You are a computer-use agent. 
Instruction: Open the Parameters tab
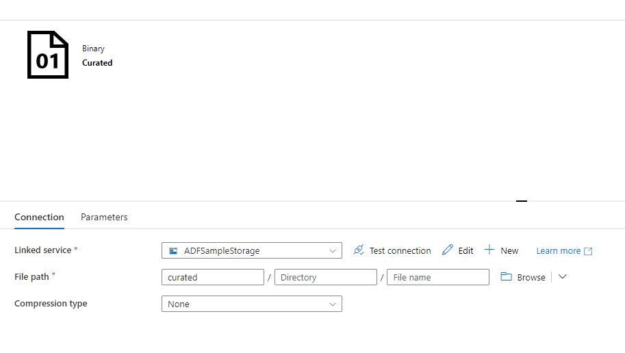(x=104, y=217)
